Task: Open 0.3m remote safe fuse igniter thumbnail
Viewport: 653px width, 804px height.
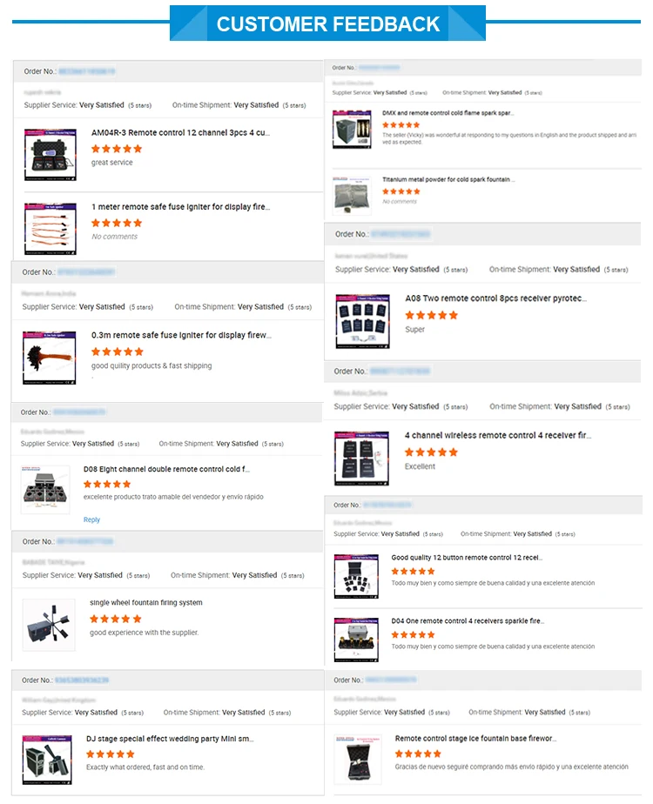Action: pos(50,358)
